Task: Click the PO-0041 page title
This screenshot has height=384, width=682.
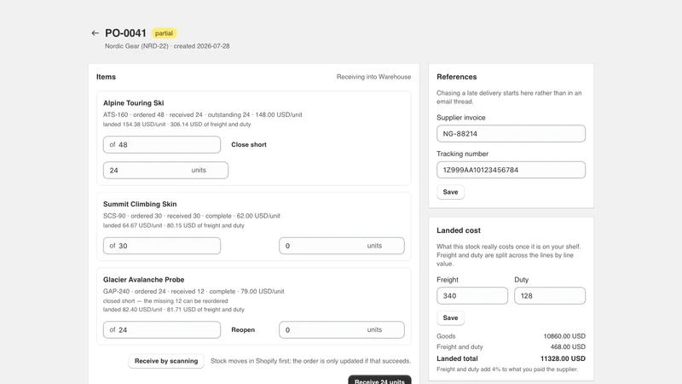Action: [x=125, y=33]
